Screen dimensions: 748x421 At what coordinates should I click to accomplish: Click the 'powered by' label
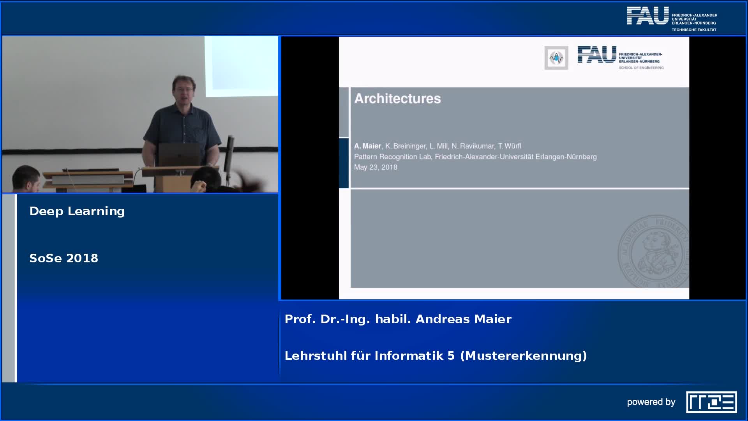[x=651, y=402]
